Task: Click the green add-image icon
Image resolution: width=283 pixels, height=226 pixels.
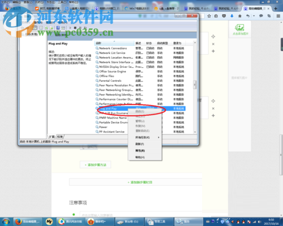Action: tap(239, 28)
